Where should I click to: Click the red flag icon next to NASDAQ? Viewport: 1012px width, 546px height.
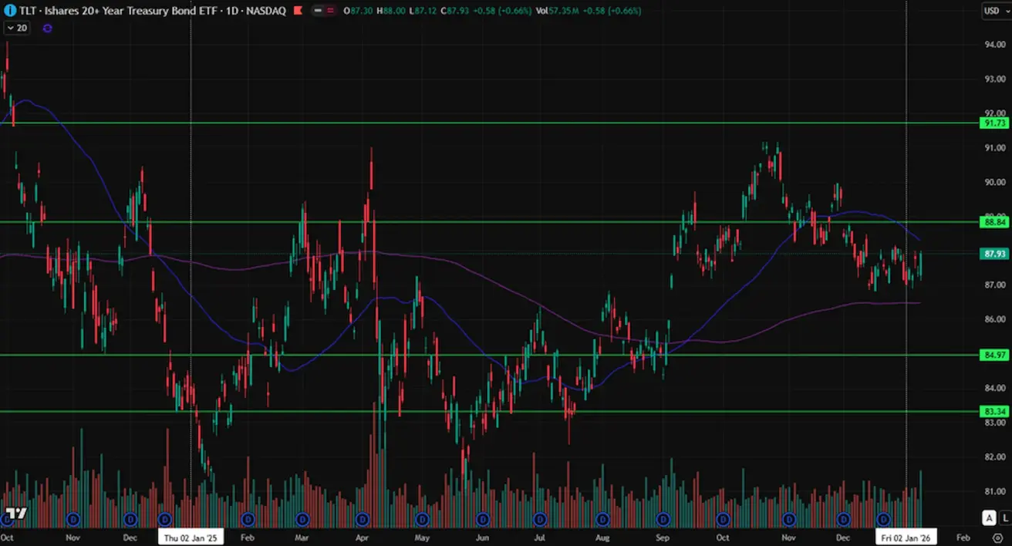(x=296, y=11)
